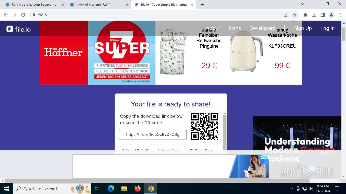The width and height of the screenshot is (346, 194).
Task: Click the QR code image
Action: (x=205, y=126)
